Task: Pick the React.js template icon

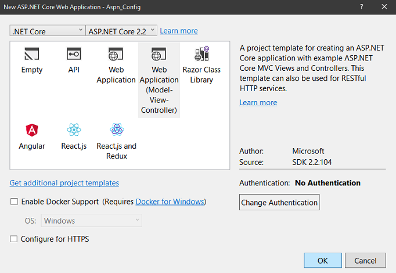Action: pos(74,130)
